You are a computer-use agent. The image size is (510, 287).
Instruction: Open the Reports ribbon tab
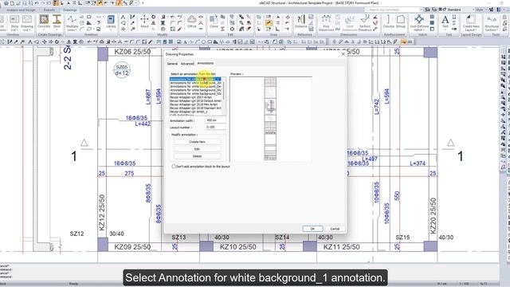point(49,10)
